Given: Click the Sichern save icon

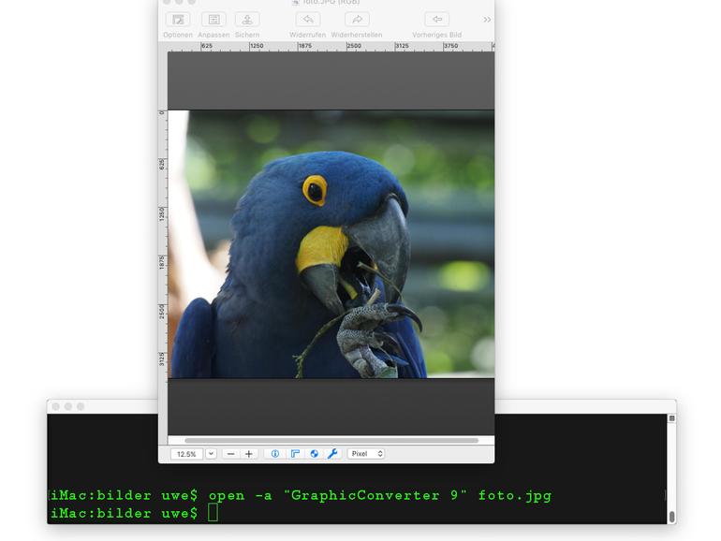Looking at the screenshot, I should coord(247,20).
